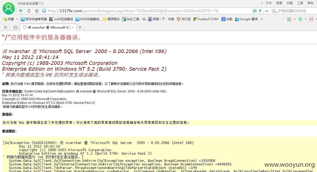
Task: Open the EMS快递查询 bookmark
Action: point(88,19)
